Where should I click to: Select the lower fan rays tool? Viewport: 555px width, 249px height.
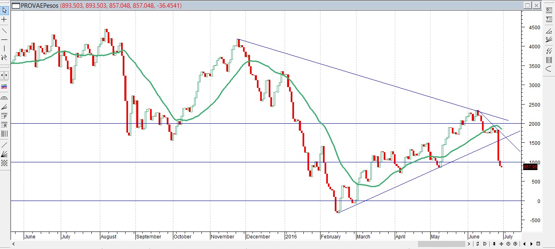tap(4, 154)
